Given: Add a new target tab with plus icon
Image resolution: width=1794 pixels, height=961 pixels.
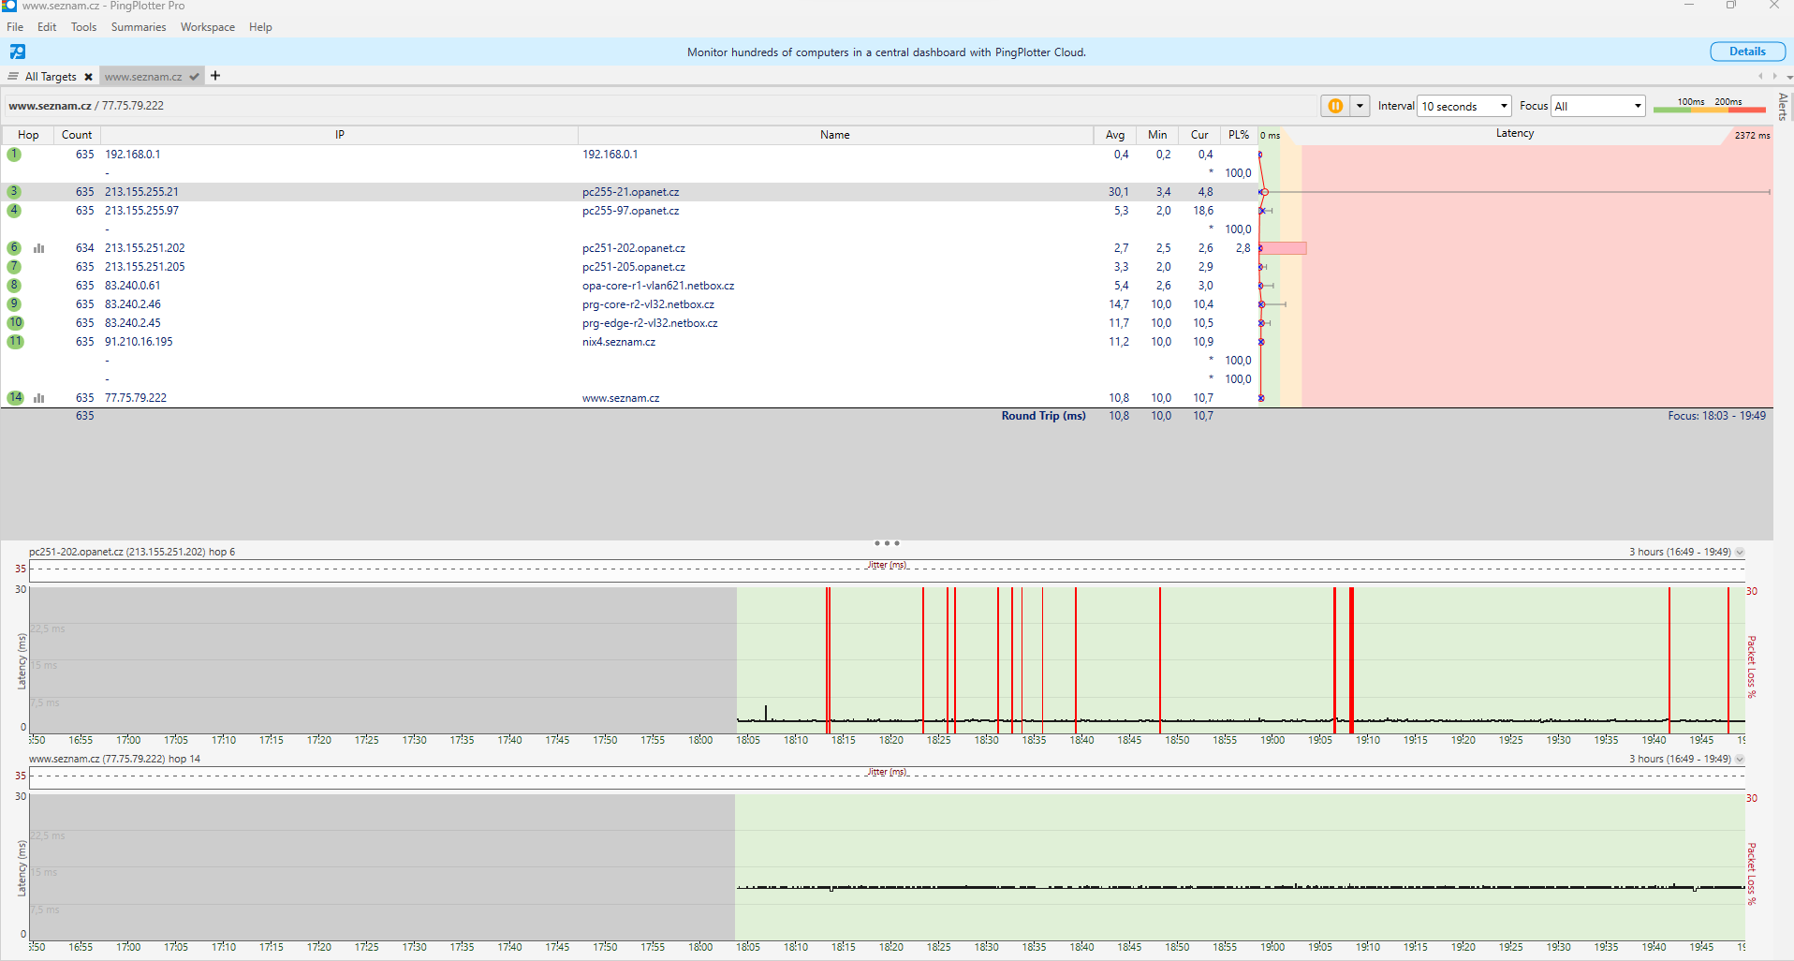Looking at the screenshot, I should [x=215, y=76].
